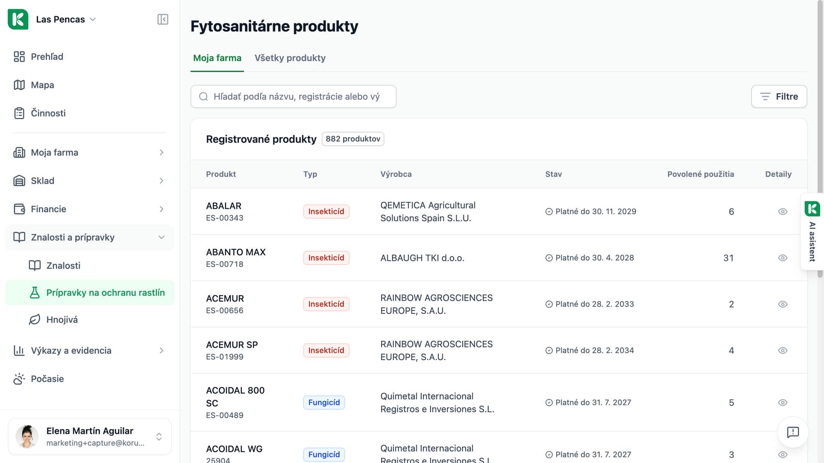View details eye icon for ACEMUR ES-00656
The width and height of the screenshot is (824, 463).
click(x=782, y=304)
